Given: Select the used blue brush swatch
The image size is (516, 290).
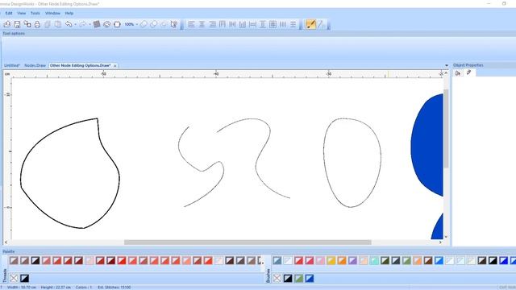Looking at the screenshot, I should (310, 278).
